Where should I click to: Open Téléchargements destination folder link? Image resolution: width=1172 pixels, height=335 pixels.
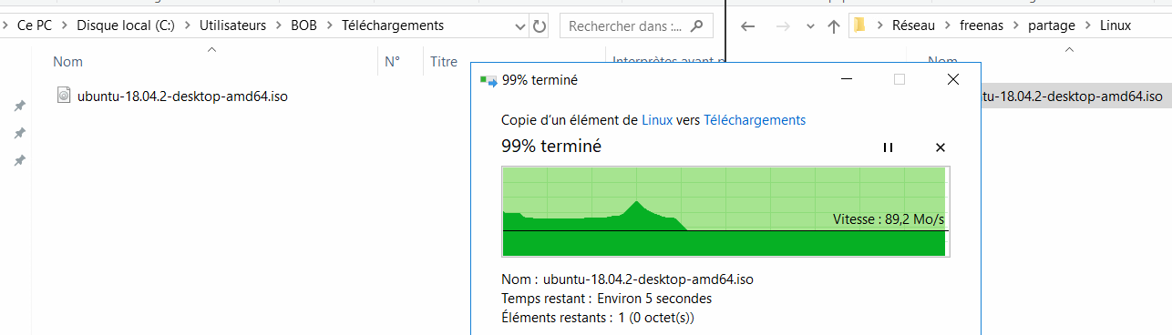pyautogui.click(x=755, y=120)
